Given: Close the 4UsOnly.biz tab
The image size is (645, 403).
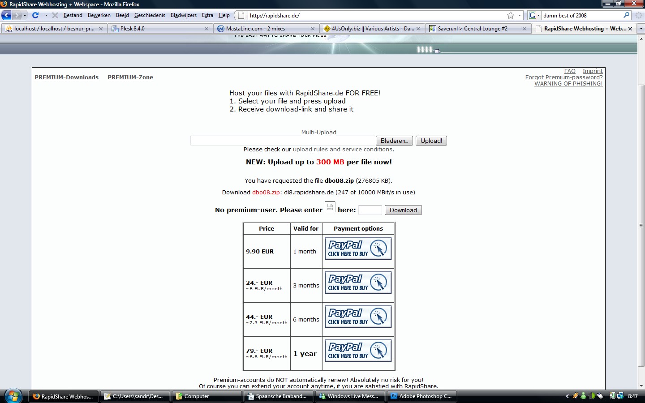Looking at the screenshot, I should (418, 29).
